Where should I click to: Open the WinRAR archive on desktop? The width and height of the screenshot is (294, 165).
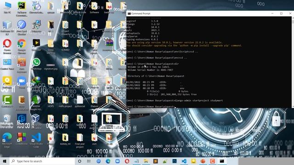109,45
